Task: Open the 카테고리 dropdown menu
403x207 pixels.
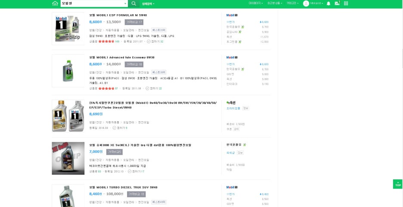Action: 293,3
